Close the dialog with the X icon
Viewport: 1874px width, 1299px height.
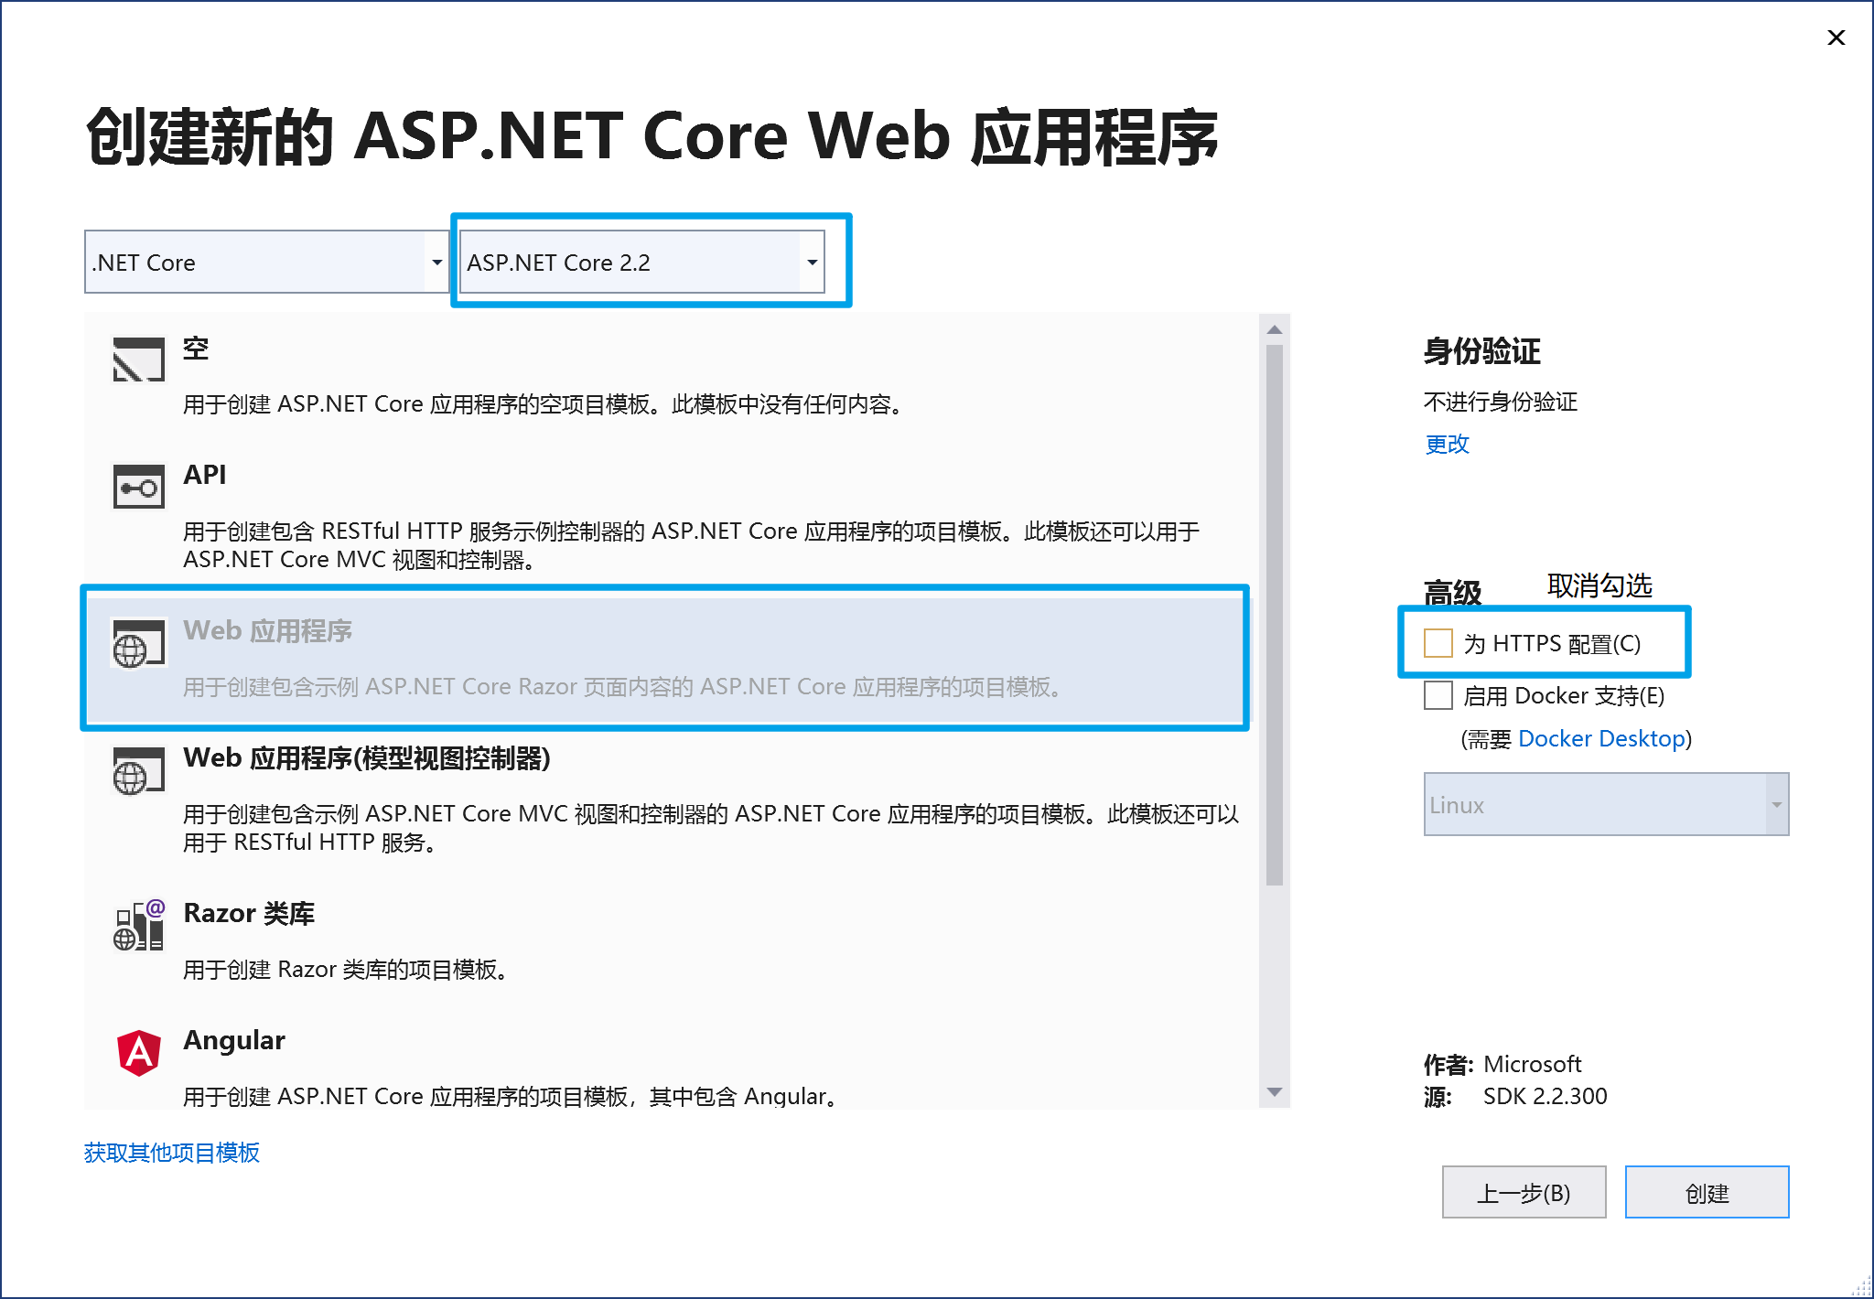point(1836,38)
